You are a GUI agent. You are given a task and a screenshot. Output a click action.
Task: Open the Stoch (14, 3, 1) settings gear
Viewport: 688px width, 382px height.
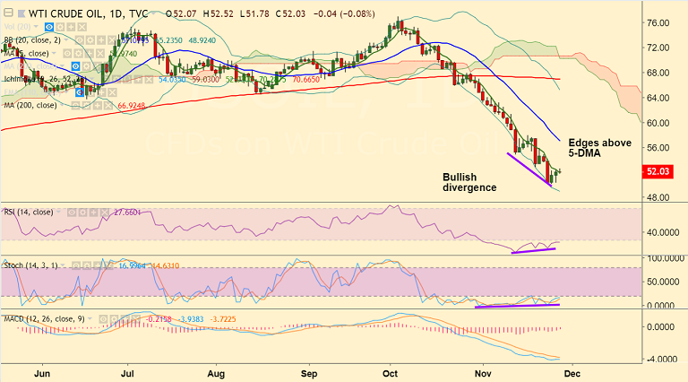[x=87, y=265]
